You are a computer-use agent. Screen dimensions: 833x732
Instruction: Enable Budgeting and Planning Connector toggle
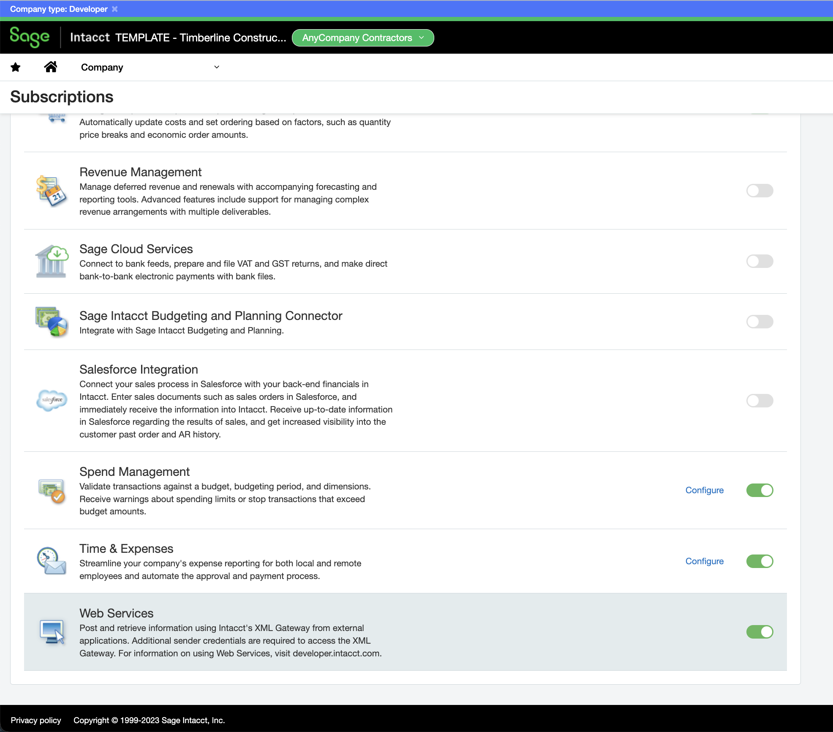[759, 322]
